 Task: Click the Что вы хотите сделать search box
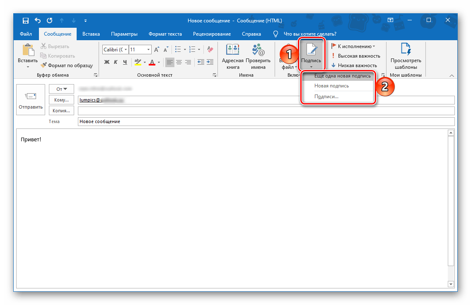pyautogui.click(x=310, y=34)
